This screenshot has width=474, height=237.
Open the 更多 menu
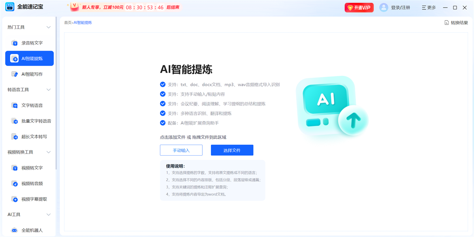[x=429, y=8]
